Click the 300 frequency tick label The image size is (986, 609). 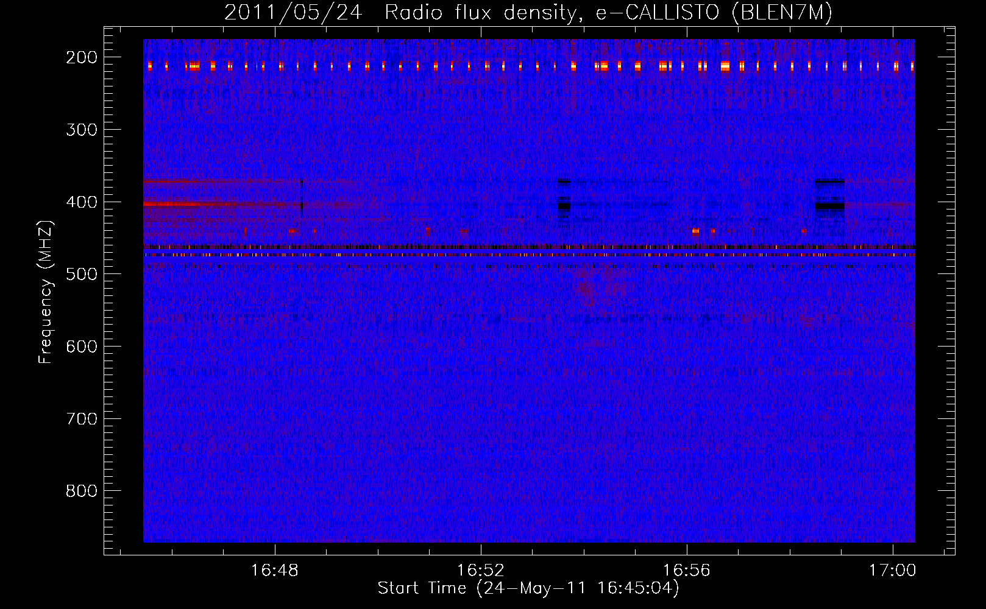coord(82,129)
